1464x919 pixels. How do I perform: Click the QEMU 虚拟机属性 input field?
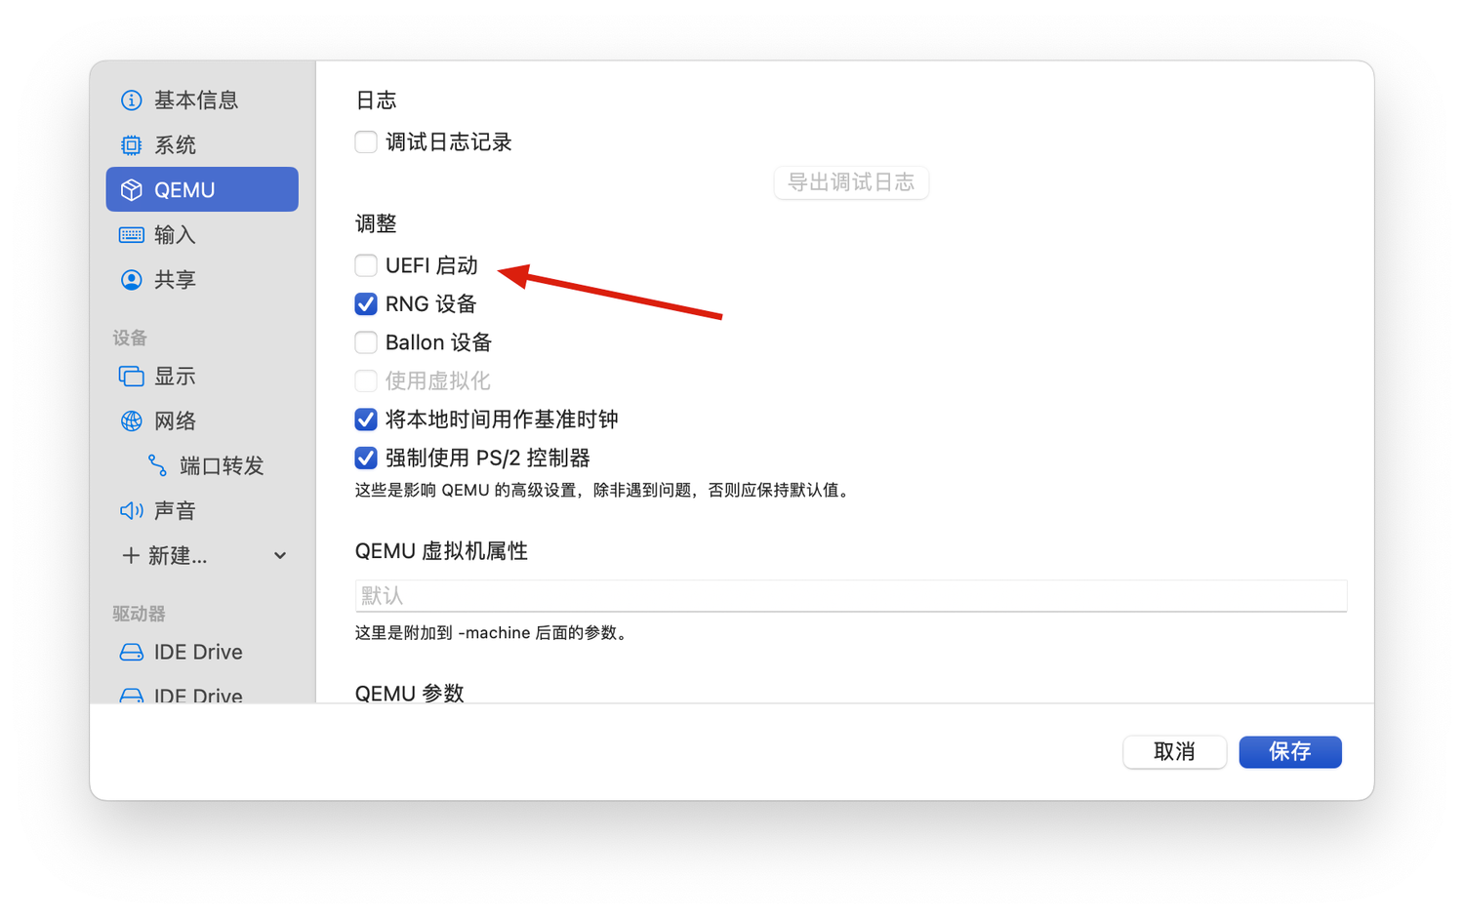tap(851, 596)
